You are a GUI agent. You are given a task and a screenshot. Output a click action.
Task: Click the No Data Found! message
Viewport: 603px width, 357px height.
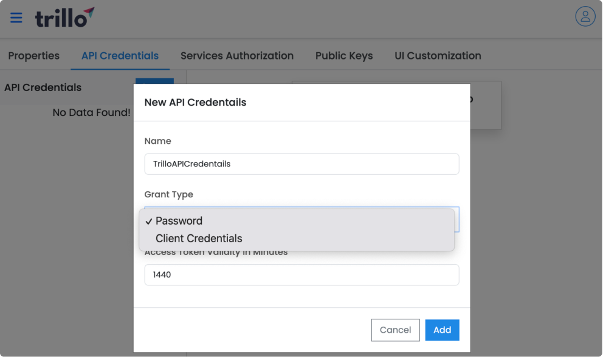(x=92, y=112)
